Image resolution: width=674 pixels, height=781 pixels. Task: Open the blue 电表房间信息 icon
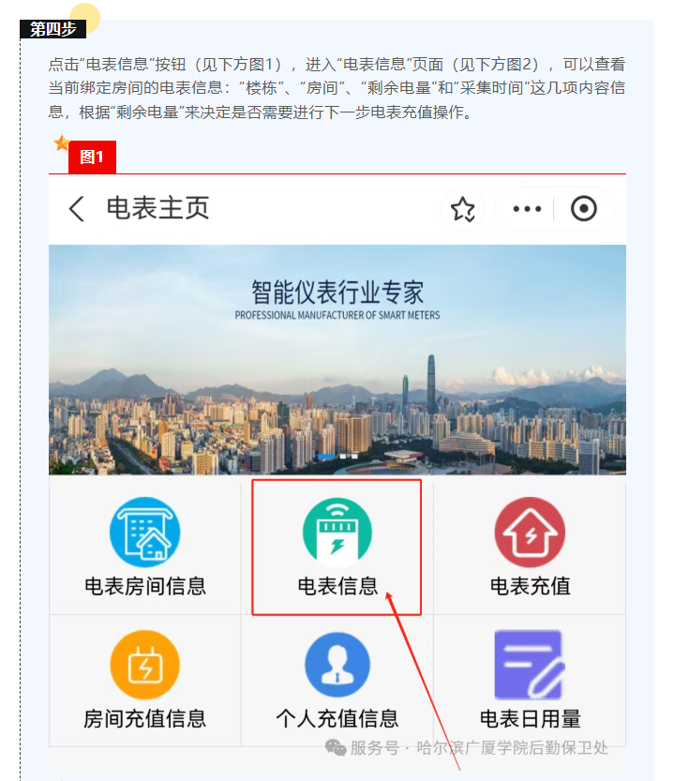point(145,532)
